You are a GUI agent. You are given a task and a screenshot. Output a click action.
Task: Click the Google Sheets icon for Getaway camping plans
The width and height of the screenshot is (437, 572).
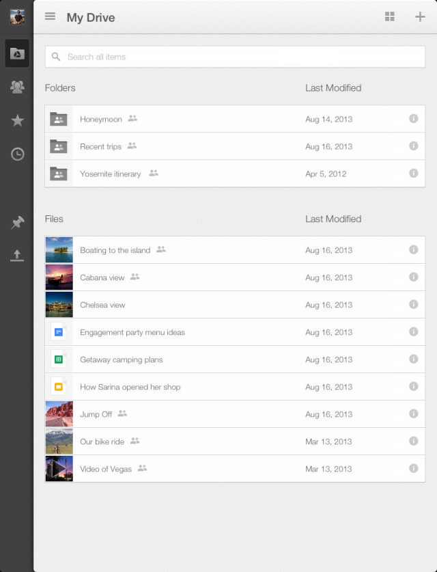pyautogui.click(x=59, y=359)
